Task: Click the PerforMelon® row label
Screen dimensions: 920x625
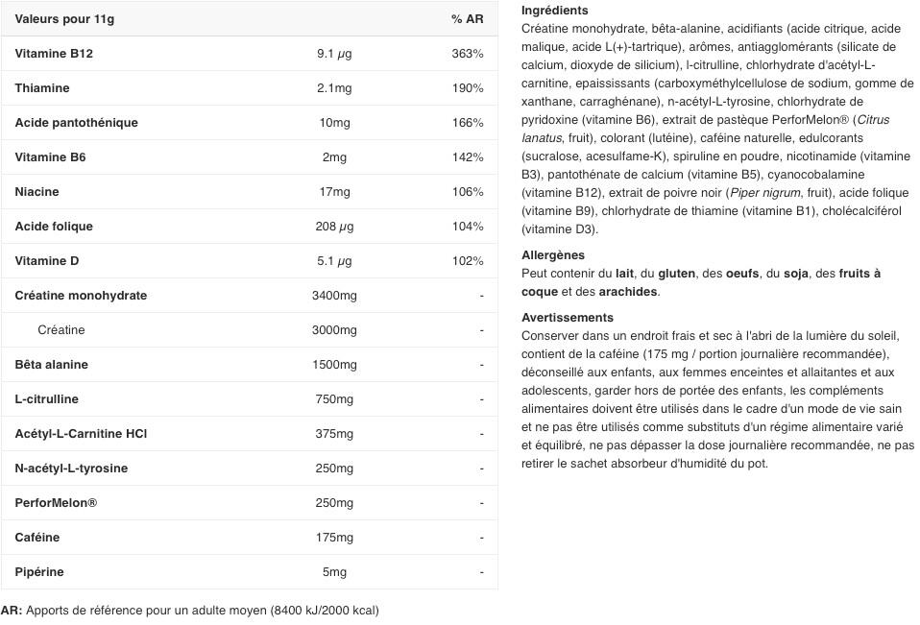Action: tap(56, 503)
